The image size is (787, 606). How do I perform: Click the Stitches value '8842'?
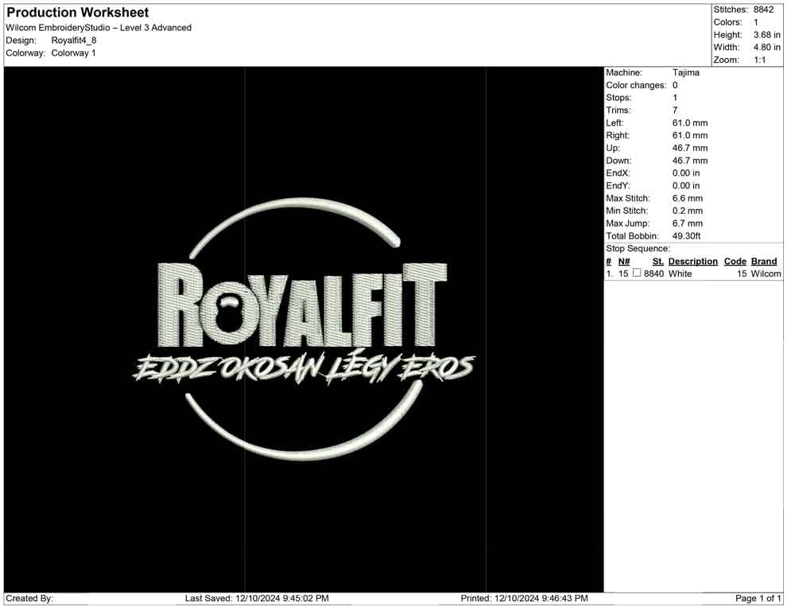tap(763, 10)
